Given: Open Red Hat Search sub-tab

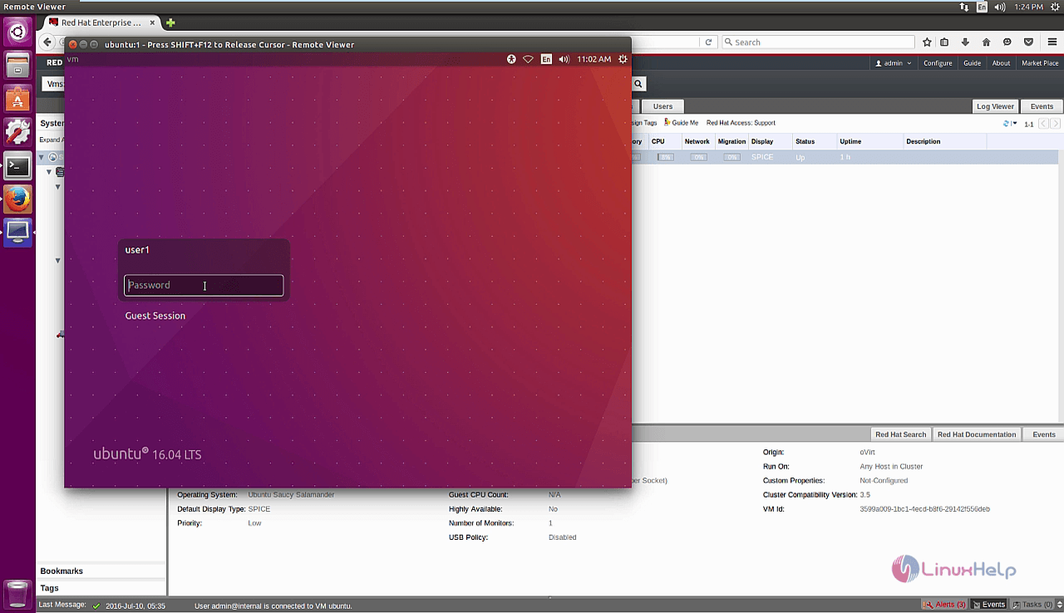Looking at the screenshot, I should coord(900,434).
